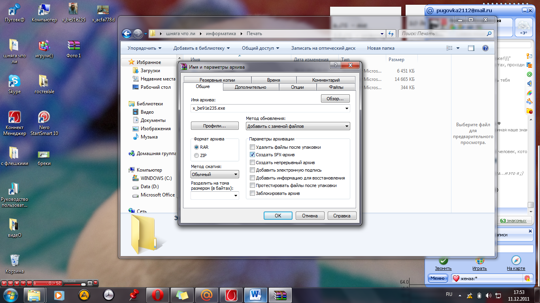The image size is (540, 303).
Task: Open the Mail.ru Agent taskbar icon
Action: tap(207, 295)
